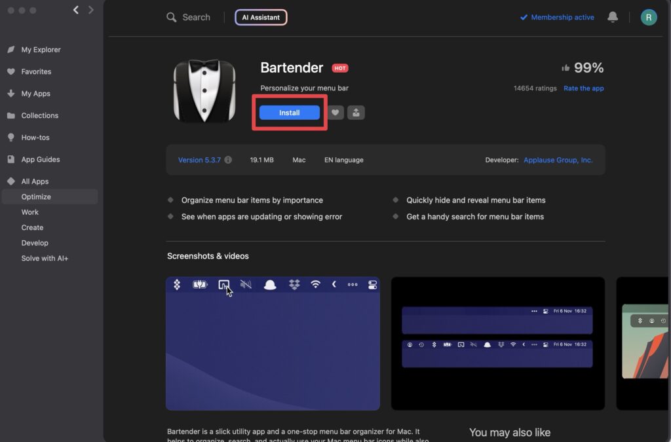Click 'See when apps are updating' feature text
This screenshot has height=442, width=671.
click(x=262, y=217)
